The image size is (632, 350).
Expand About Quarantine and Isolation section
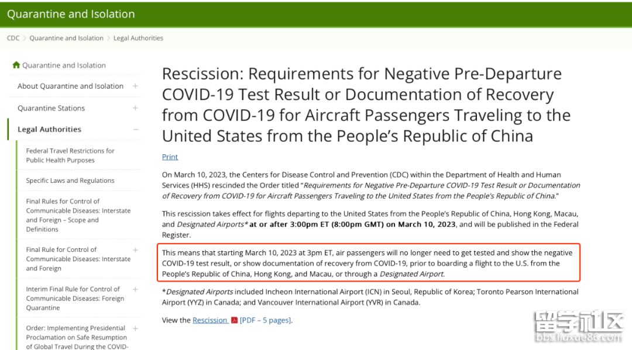[x=135, y=86]
